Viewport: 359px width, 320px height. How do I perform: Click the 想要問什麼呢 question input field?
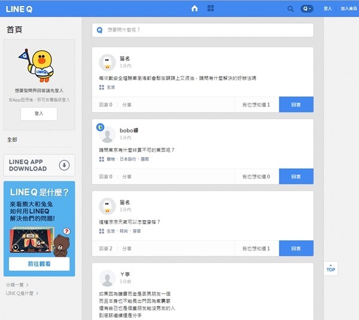(x=203, y=29)
